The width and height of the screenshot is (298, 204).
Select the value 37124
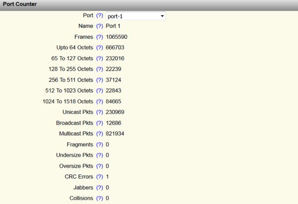click(x=113, y=80)
